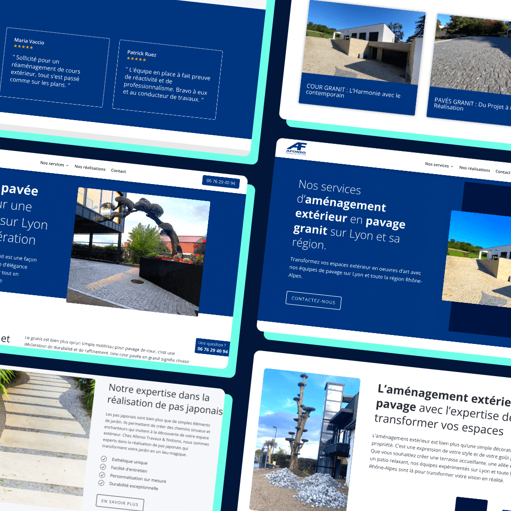Open Nos réalisations in right navigation
The image size is (511, 511).
pyautogui.click(x=475, y=168)
